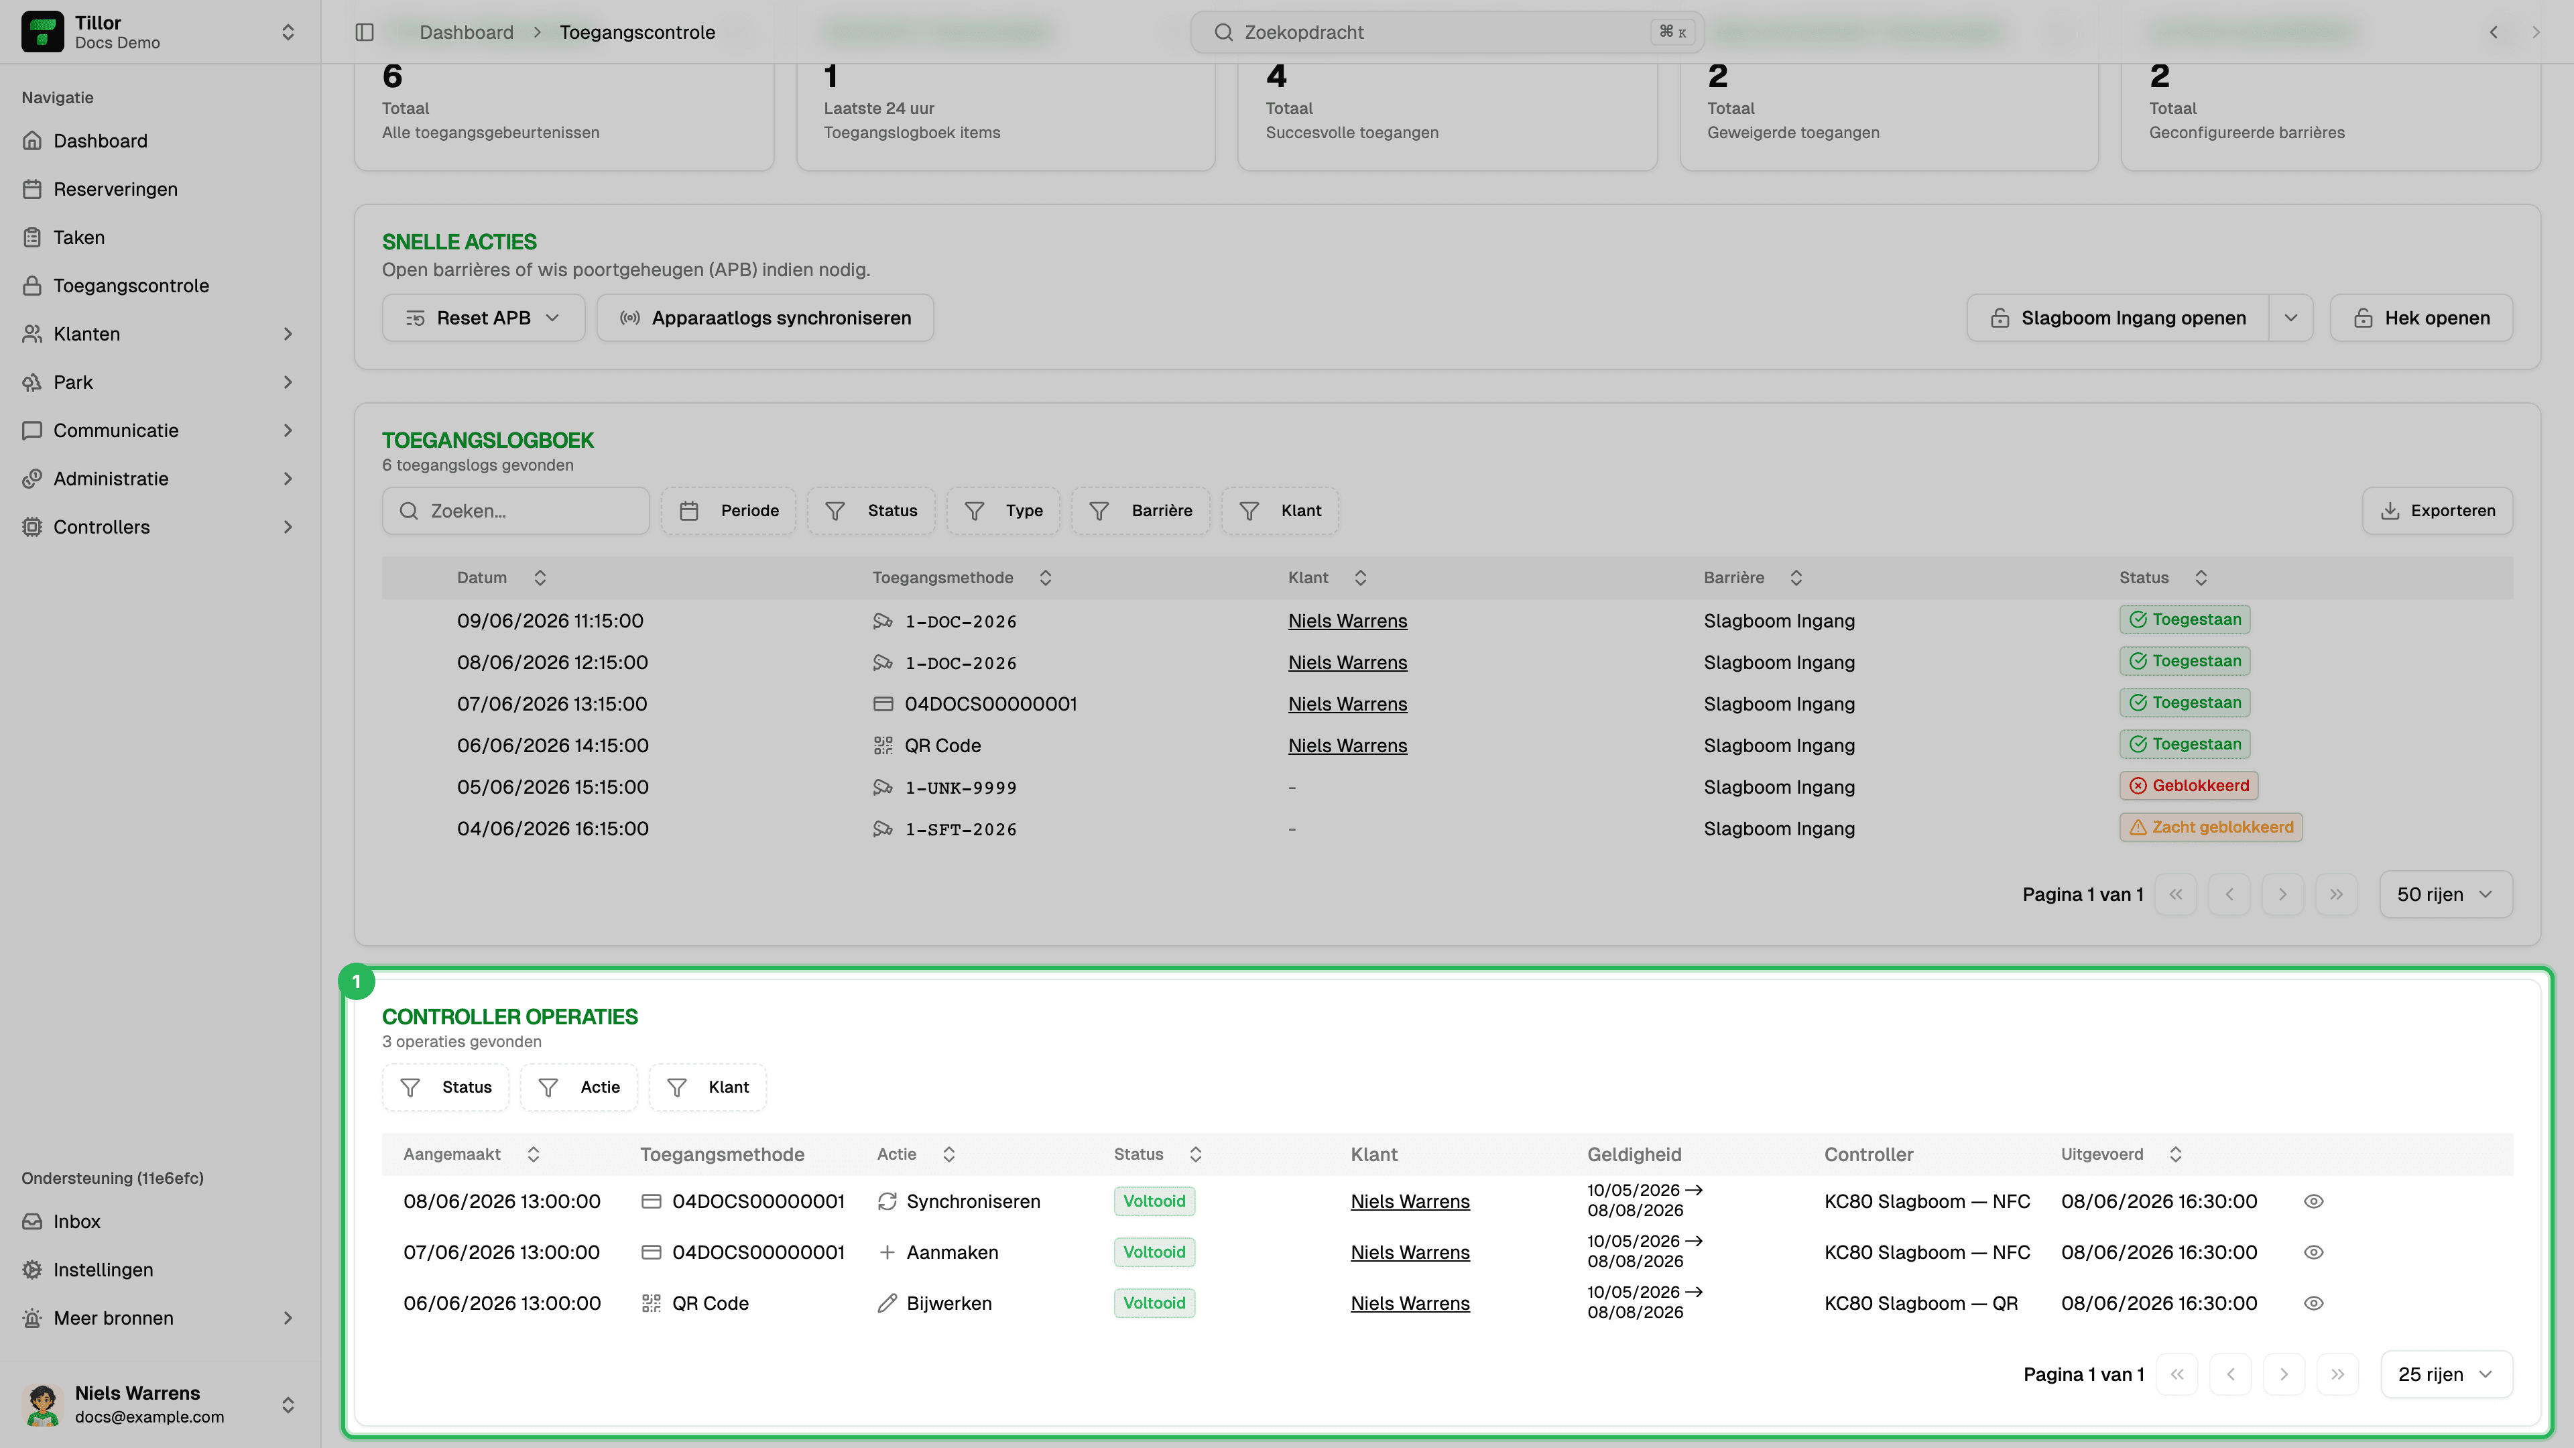Open the 25 rijen page size dropdown
The width and height of the screenshot is (2574, 1448).
pos(2447,1374)
